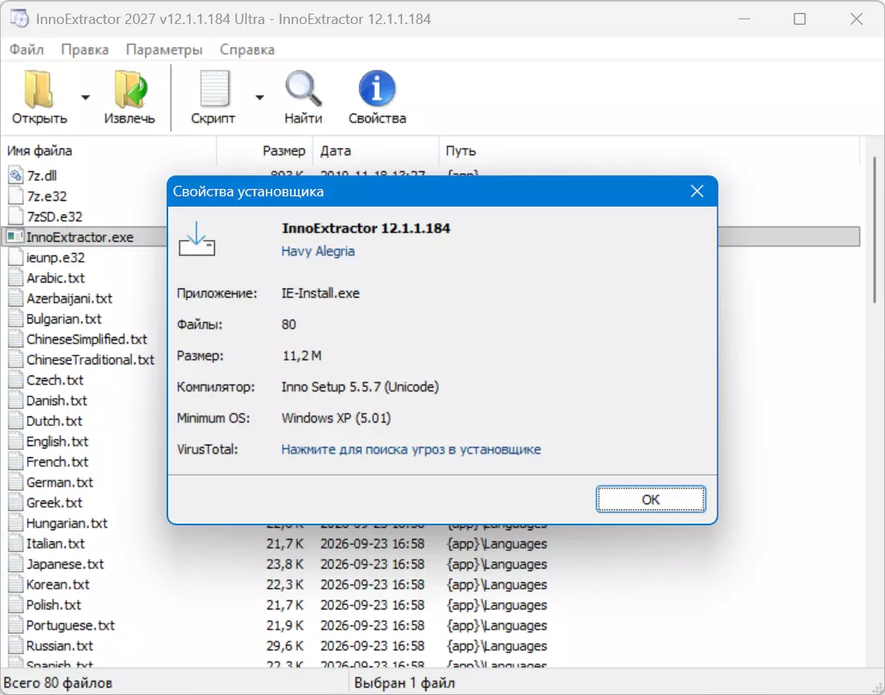Click the Всего 80 файлов status text
The height and width of the screenshot is (695, 885).
coord(58,682)
